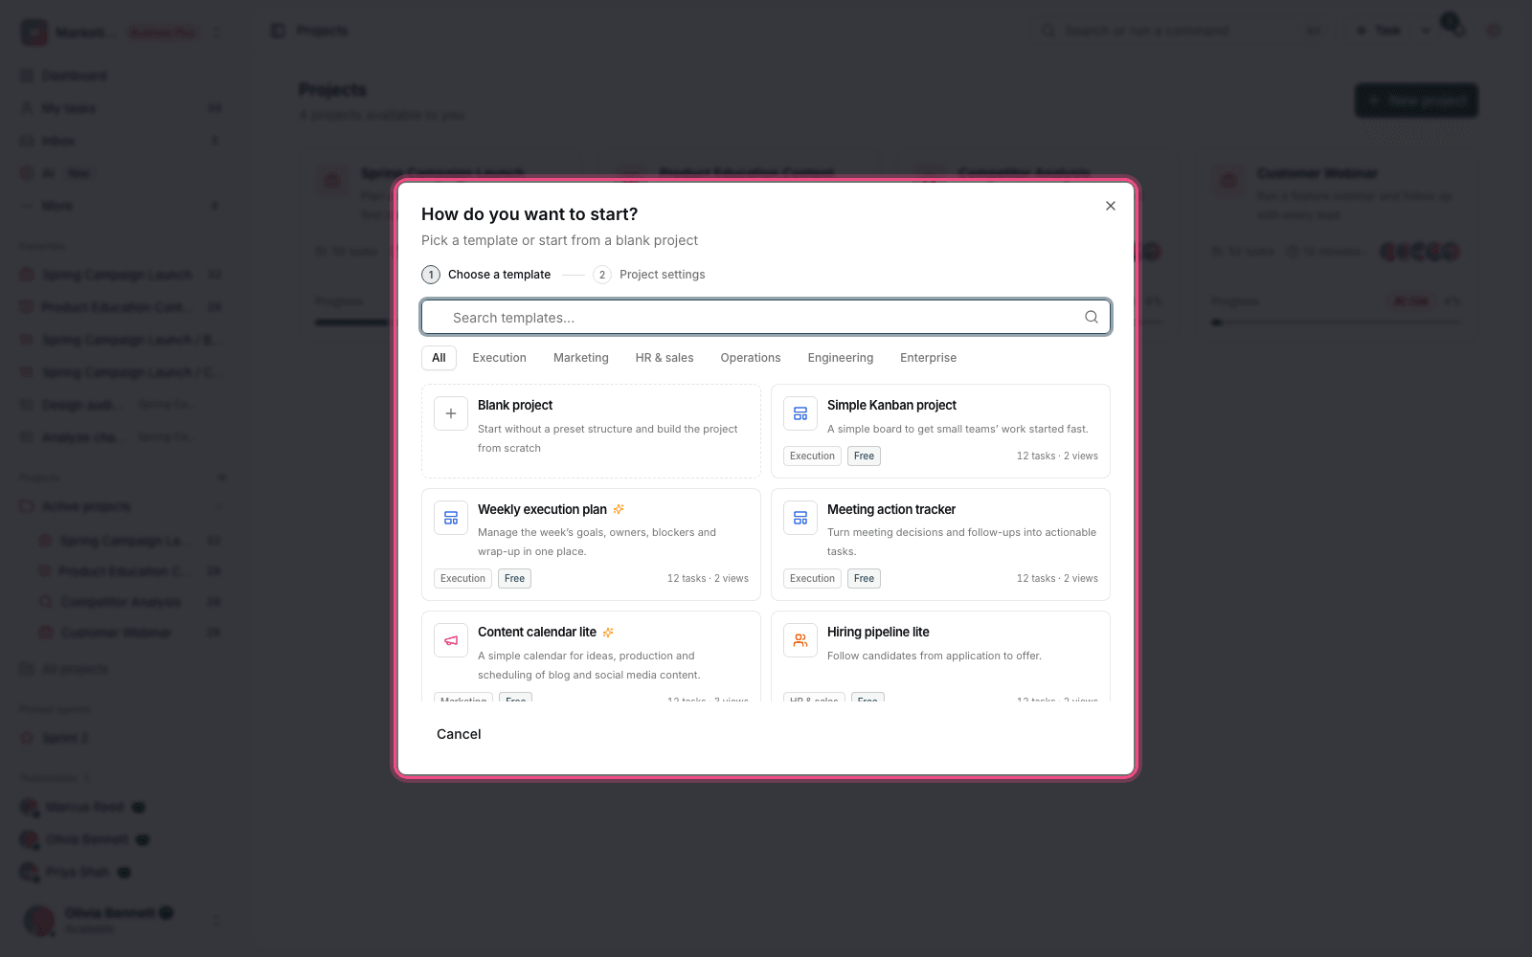Show Engineering templates tab

click(x=841, y=358)
